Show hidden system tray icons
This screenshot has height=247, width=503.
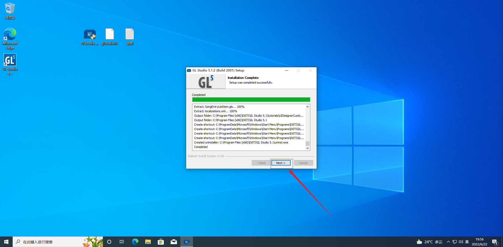[x=448, y=242]
